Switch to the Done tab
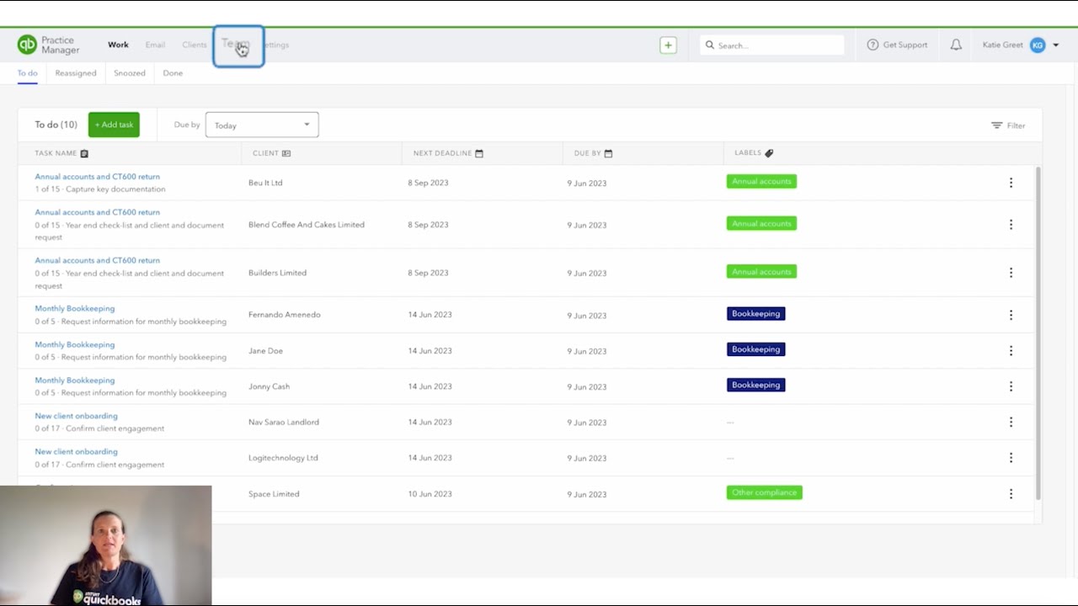 tap(173, 73)
